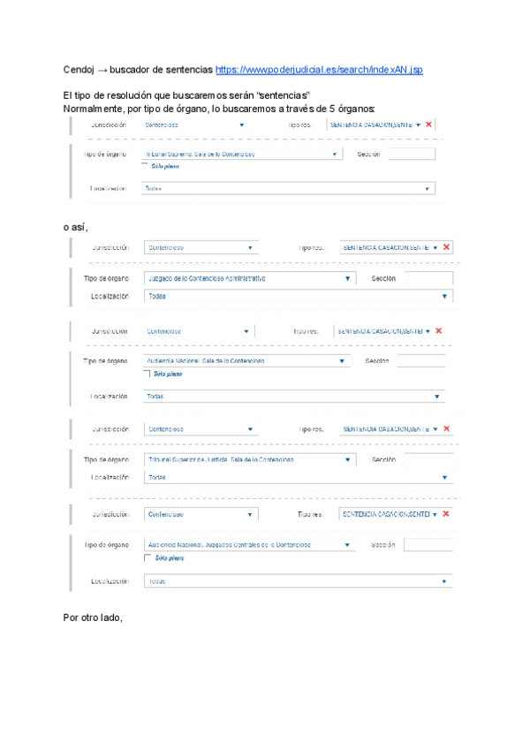This screenshot has width=530, height=749.
Task: Click red X above Tribunal Superior de Justicia row
Action: click(x=446, y=429)
